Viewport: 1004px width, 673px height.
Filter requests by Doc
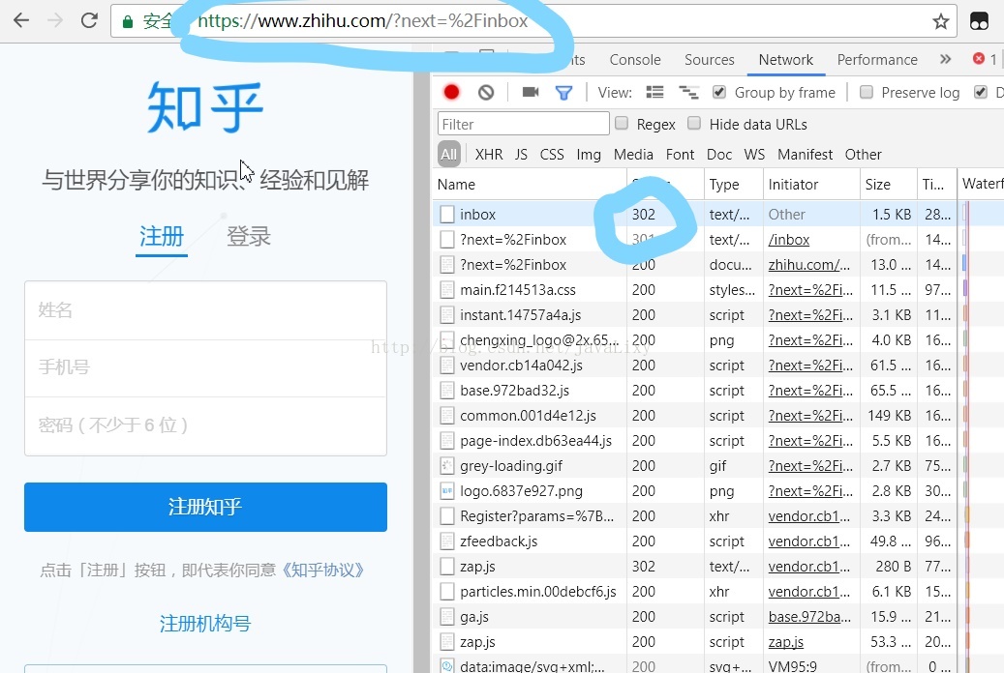pyautogui.click(x=719, y=154)
